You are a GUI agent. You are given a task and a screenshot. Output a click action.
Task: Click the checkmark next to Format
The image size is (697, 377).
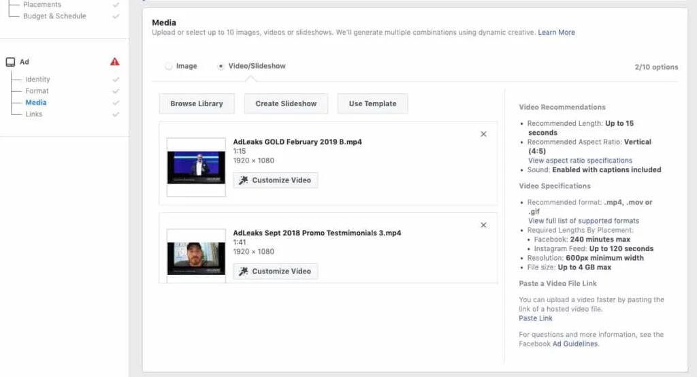[116, 91]
